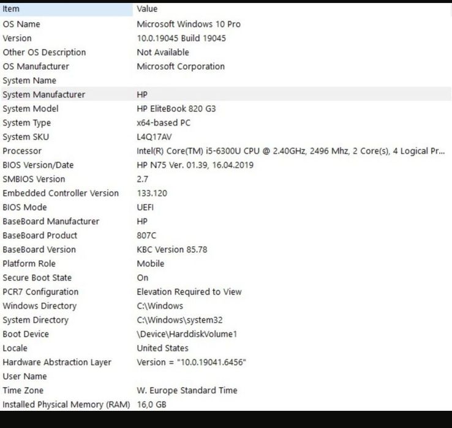The width and height of the screenshot is (452, 428).
Task: Click 'x64-based PC' value
Action: coord(164,123)
